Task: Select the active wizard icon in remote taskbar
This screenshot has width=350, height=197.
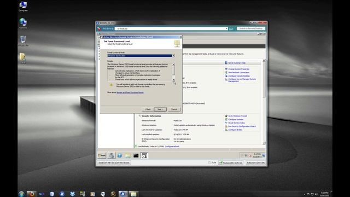Action: tap(144, 155)
